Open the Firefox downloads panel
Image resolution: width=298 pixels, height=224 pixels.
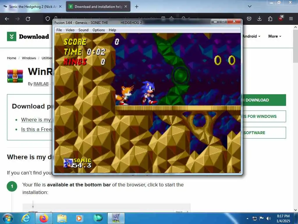(x=259, y=19)
